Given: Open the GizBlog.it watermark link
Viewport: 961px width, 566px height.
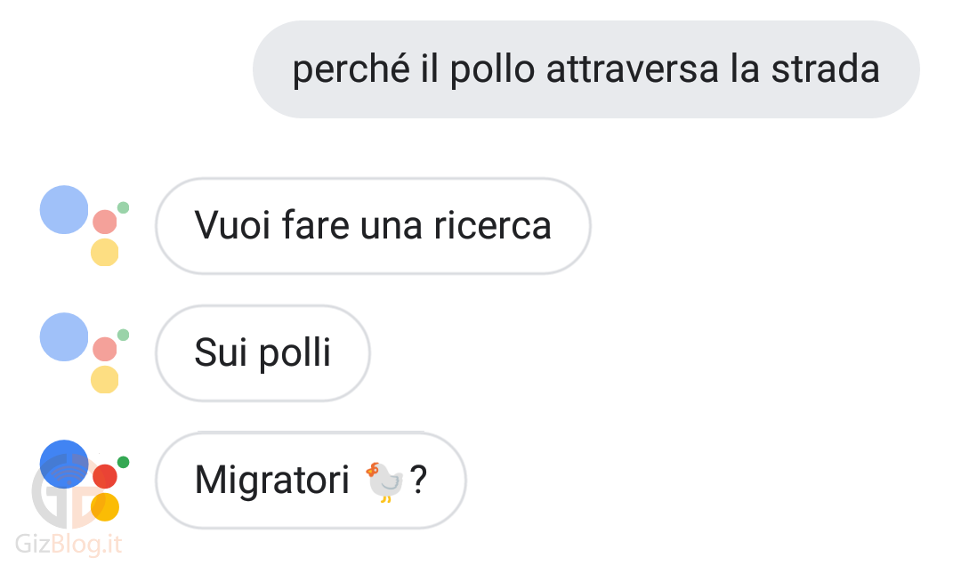Looking at the screenshot, I should 69,544.
